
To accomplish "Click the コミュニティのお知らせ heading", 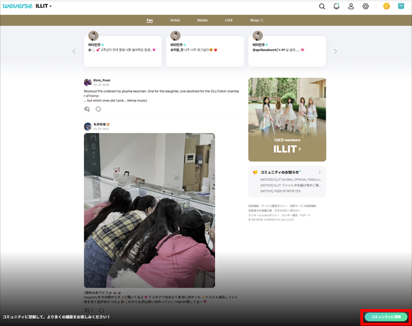I will pyautogui.click(x=280, y=173).
